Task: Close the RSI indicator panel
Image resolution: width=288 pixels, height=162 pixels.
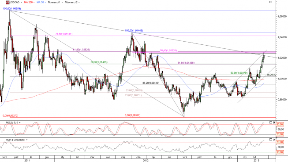Action: pyautogui.click(x=274, y=140)
